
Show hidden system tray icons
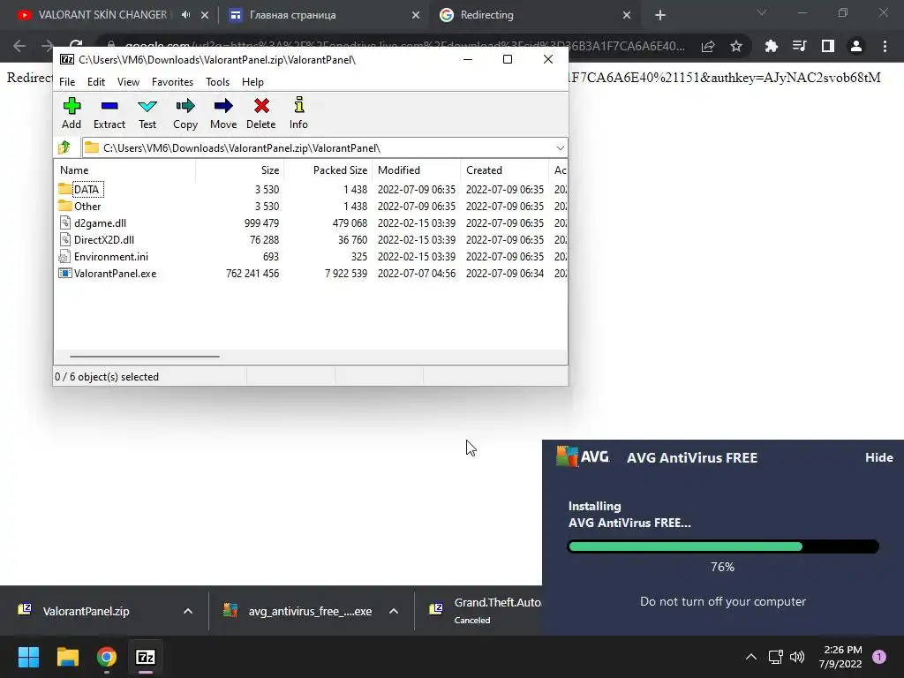tap(751, 657)
